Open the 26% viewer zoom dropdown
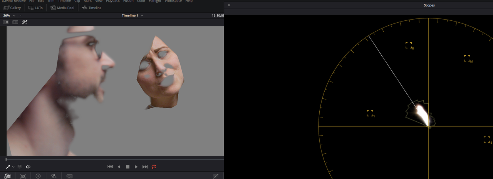 click(9, 15)
